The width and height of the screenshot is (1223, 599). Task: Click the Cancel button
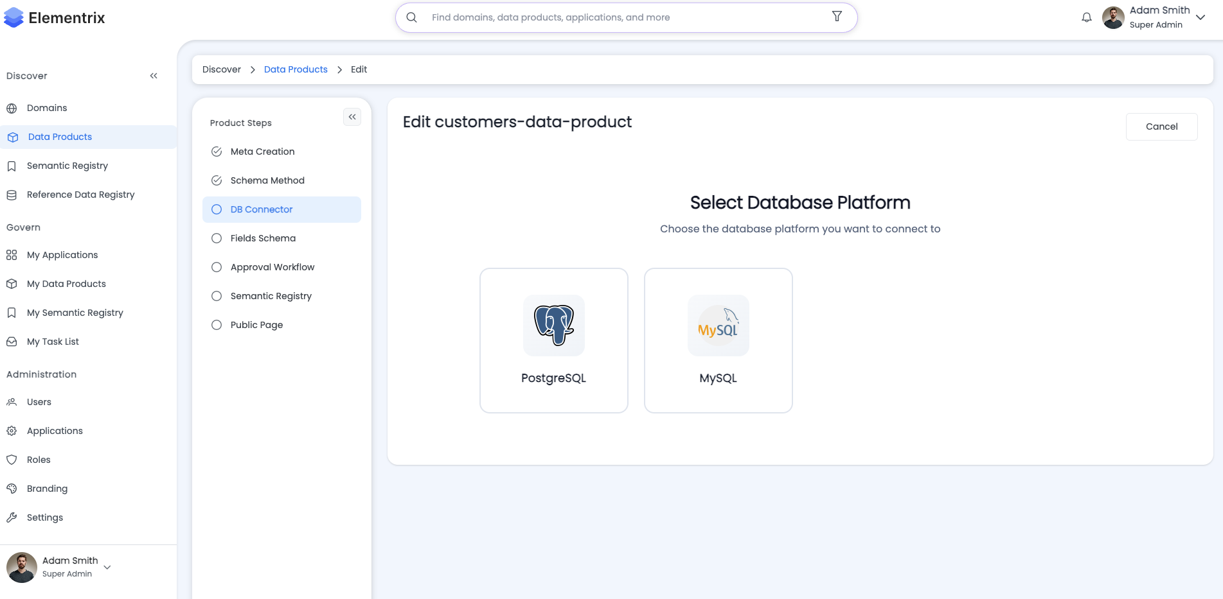point(1161,126)
